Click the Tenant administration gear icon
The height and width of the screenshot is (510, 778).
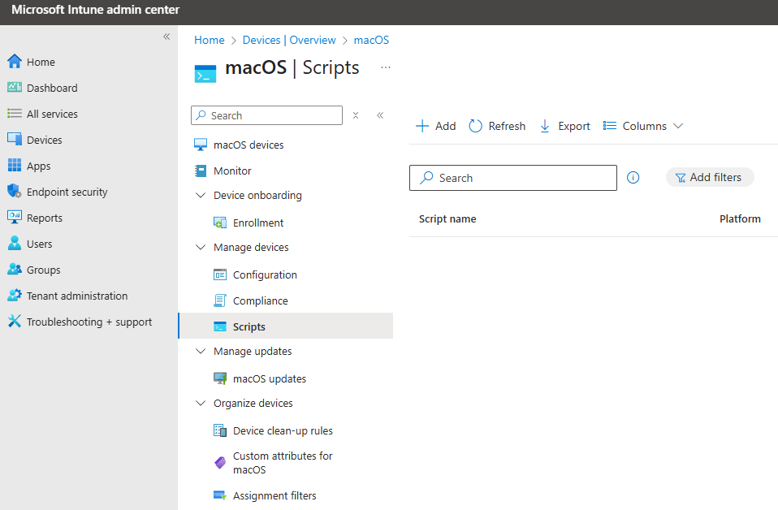(x=15, y=295)
